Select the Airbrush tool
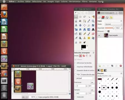The width and height of the screenshot is (125, 100). point(76,38)
